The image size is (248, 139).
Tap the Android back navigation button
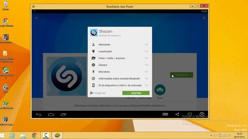point(39,115)
